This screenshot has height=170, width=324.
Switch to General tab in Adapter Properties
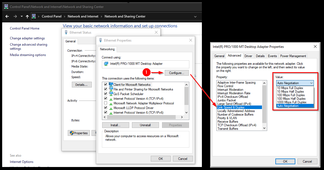pos(219,56)
